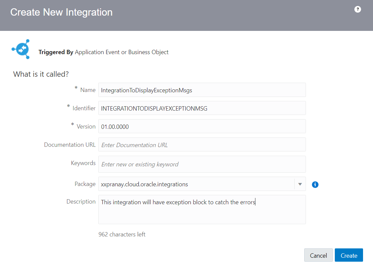Focus the Version input field

tap(202, 126)
